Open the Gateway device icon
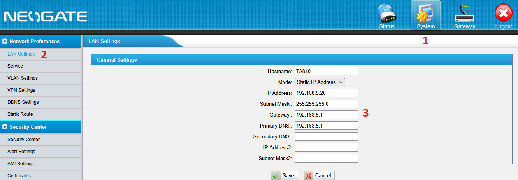The image size is (518, 180). point(464,14)
